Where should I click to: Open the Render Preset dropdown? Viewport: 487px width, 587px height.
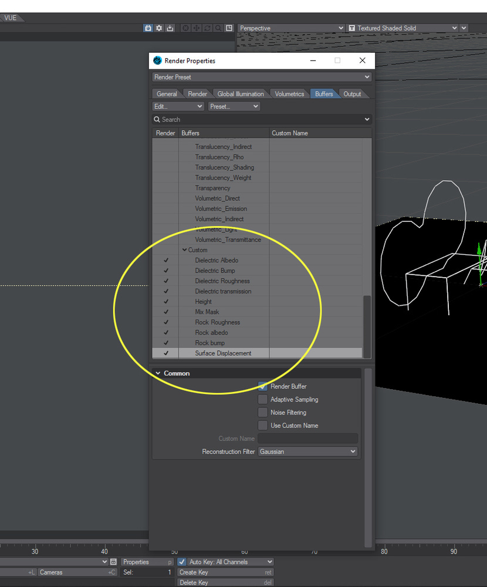click(262, 77)
